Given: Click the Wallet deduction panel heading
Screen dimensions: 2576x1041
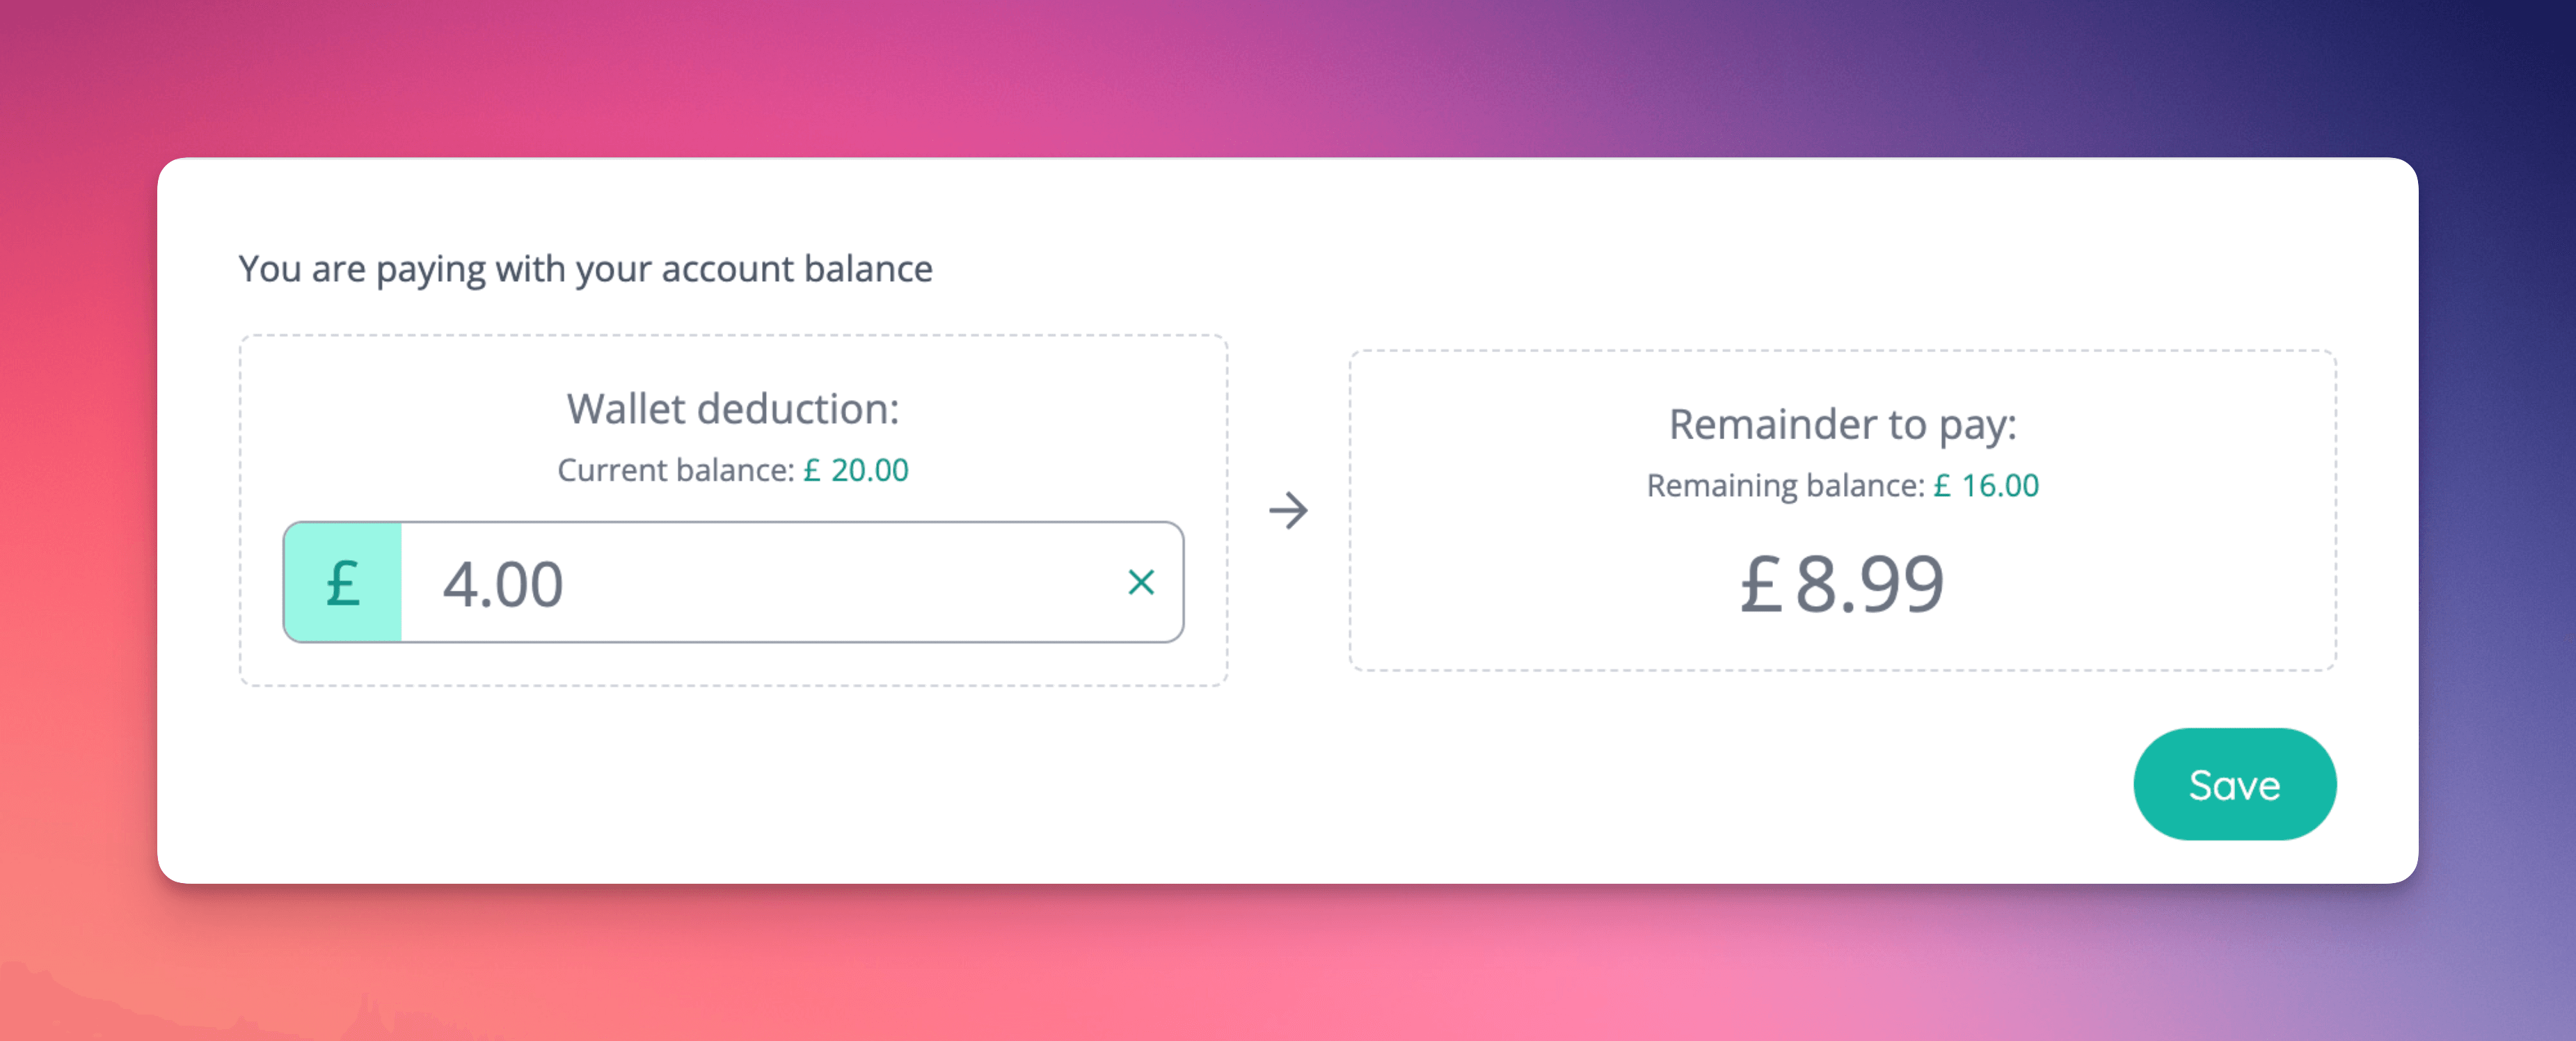Looking at the screenshot, I should tap(733, 408).
